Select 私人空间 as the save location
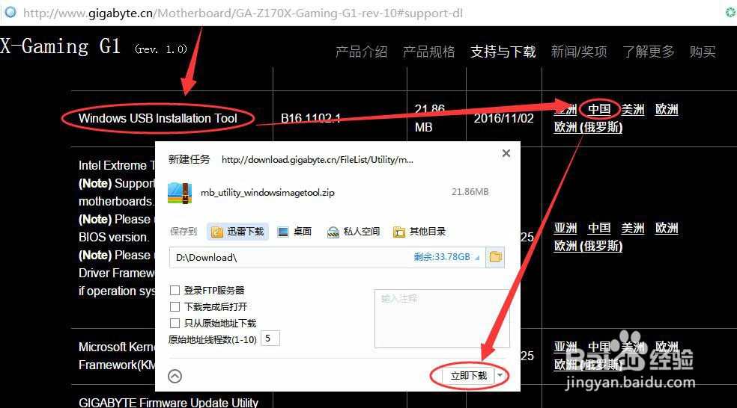The width and height of the screenshot is (737, 408). click(353, 232)
